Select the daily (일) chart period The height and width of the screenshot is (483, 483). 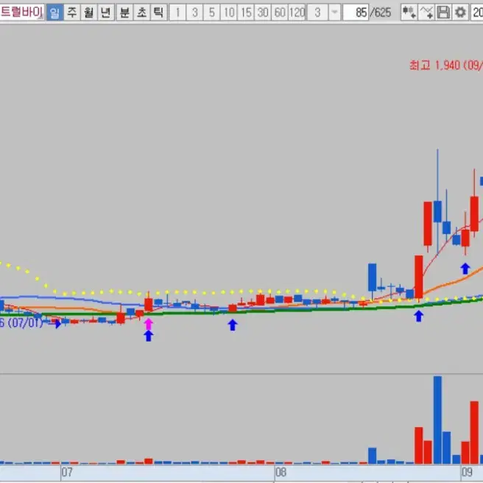point(54,13)
